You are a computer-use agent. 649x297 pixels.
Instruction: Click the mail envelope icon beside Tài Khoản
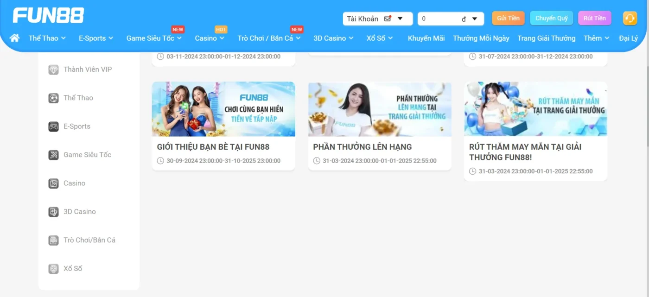[x=388, y=19]
